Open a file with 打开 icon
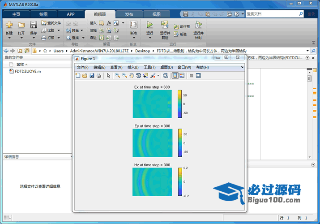This screenshot has width=320, height=224. click(21, 25)
